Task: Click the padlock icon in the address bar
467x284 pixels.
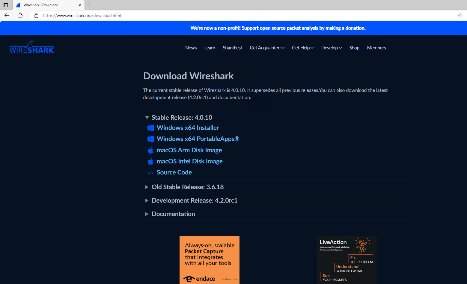Action: click(36, 15)
